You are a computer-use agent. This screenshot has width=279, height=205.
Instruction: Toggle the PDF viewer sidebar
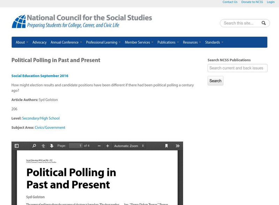pyautogui.click(x=16, y=146)
